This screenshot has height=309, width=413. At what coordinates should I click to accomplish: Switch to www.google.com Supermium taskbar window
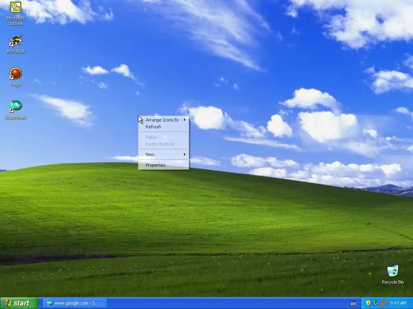click(x=75, y=303)
